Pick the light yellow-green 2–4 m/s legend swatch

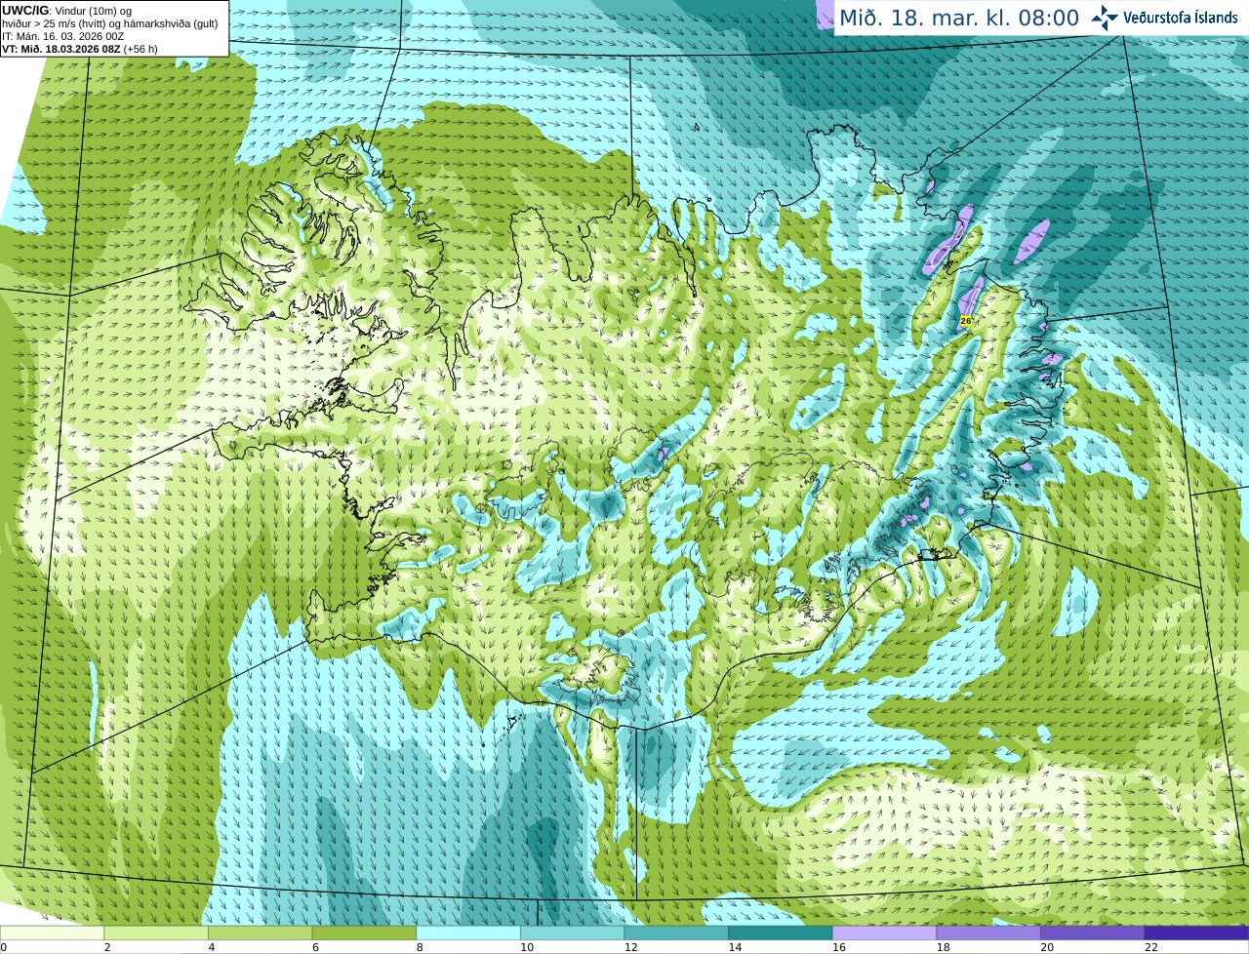click(x=156, y=933)
